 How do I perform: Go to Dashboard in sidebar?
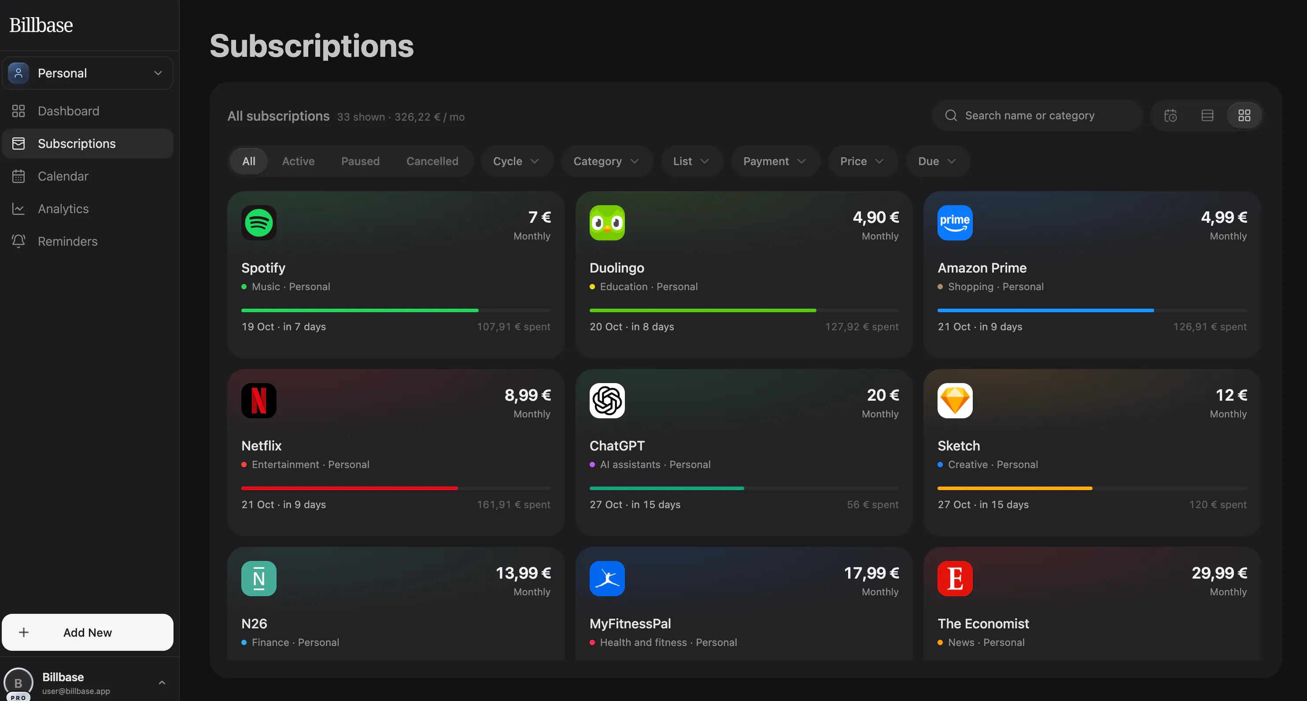[88, 111]
